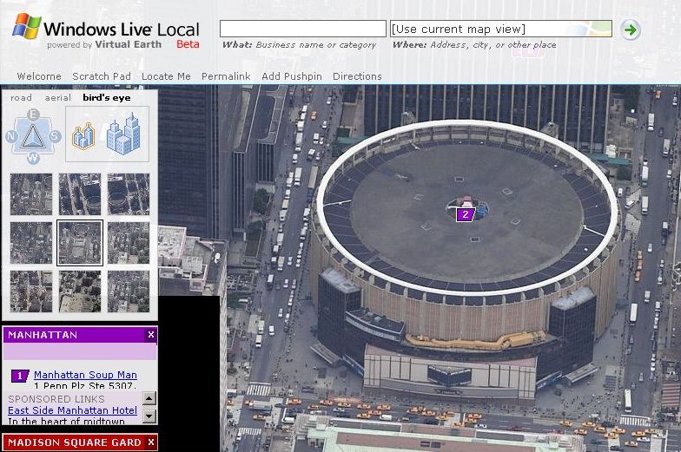Select the highlighted center tile thumbnail

point(80,243)
